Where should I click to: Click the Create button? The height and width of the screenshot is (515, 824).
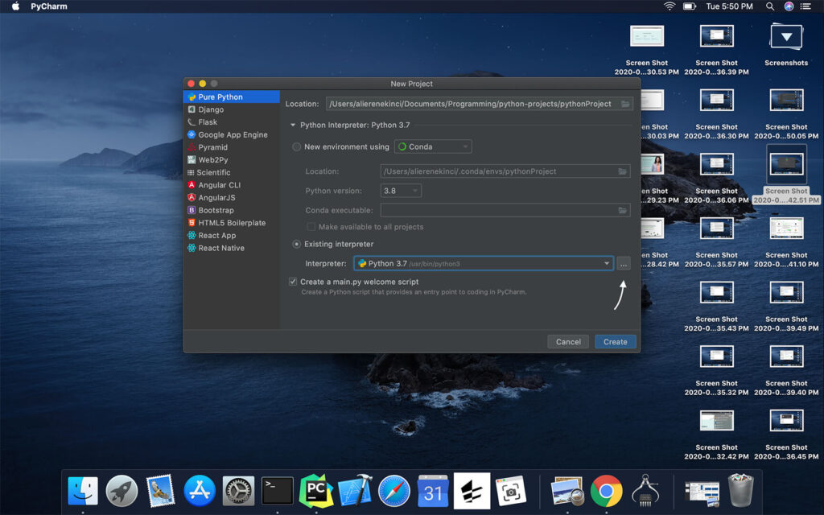click(x=616, y=341)
